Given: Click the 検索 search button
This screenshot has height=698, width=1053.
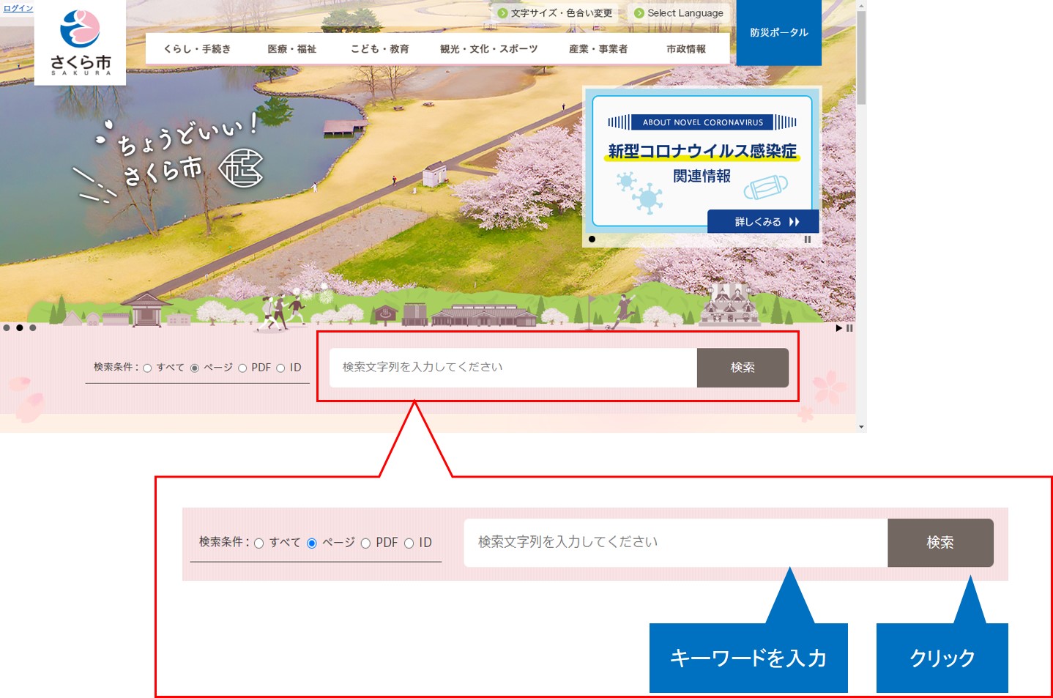Looking at the screenshot, I should [x=743, y=368].
